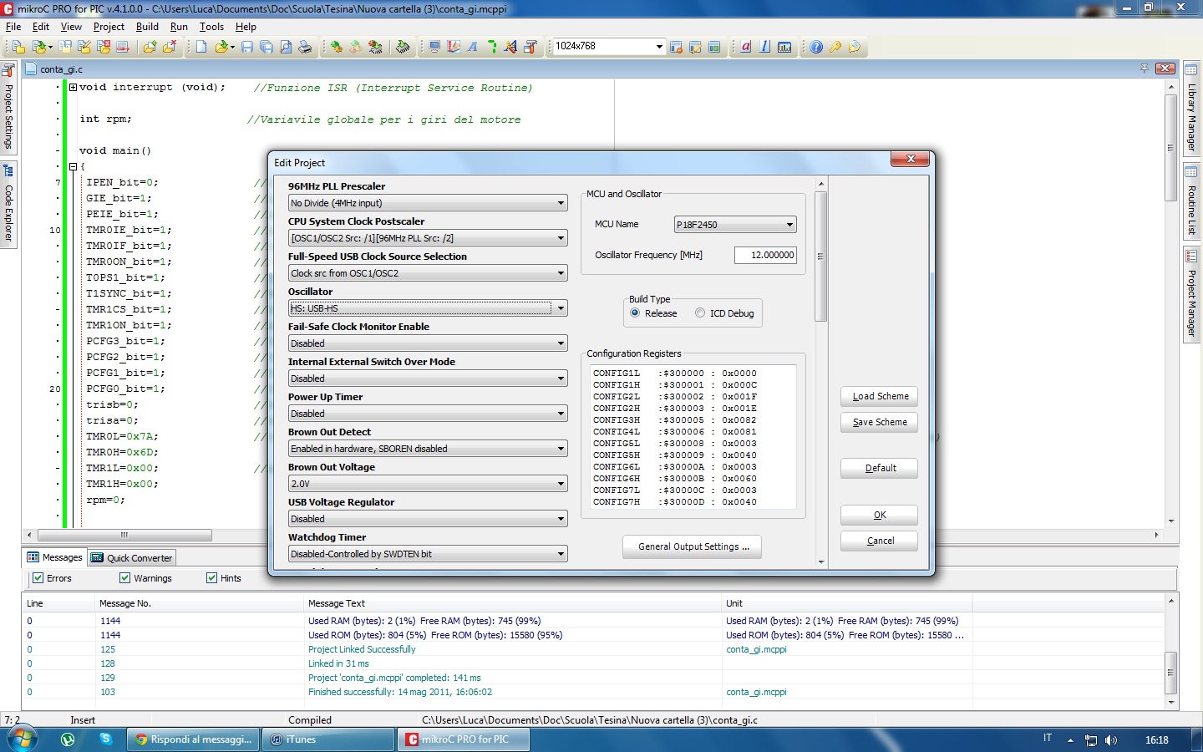Click the blue Help question mark icon

pos(816,47)
